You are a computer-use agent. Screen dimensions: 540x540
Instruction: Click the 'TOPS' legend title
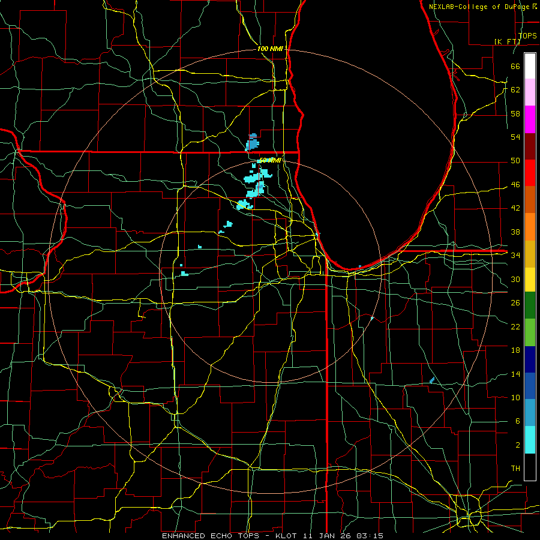(527, 36)
